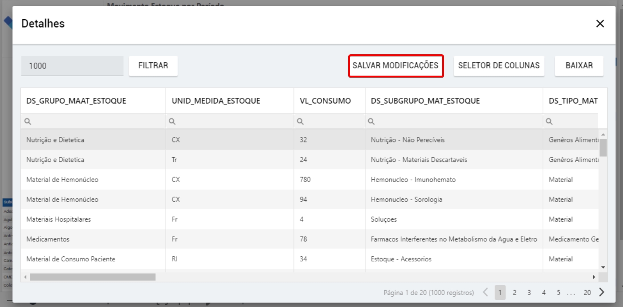This screenshot has width=623, height=307.
Task: Click the record limit field showing 1000
Action: (x=72, y=66)
